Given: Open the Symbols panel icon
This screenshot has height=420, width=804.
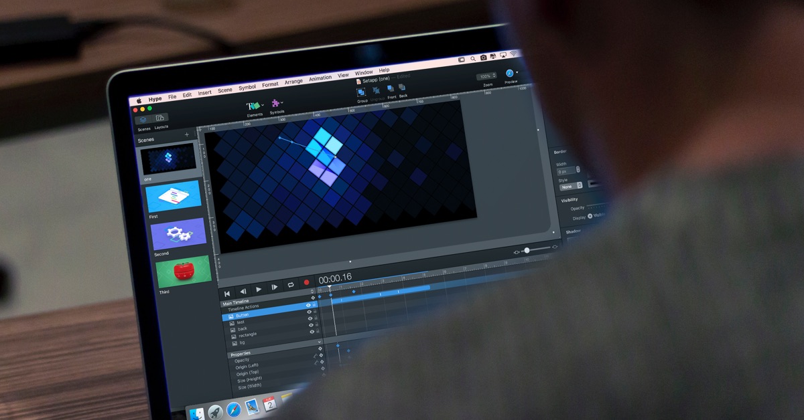Looking at the screenshot, I should [275, 102].
